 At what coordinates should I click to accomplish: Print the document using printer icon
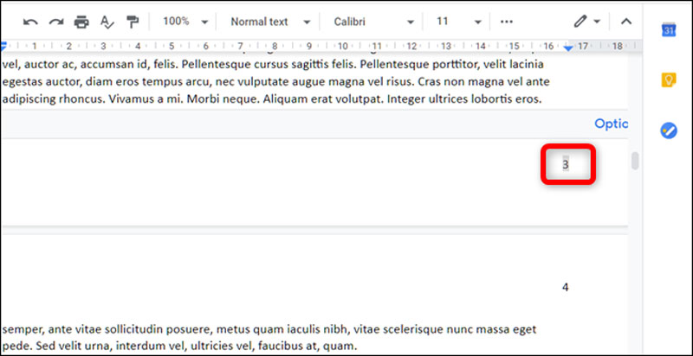point(81,22)
